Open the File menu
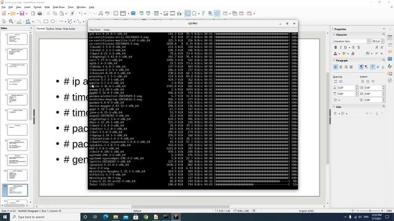The image size is (394, 221). click(x=3, y=7)
